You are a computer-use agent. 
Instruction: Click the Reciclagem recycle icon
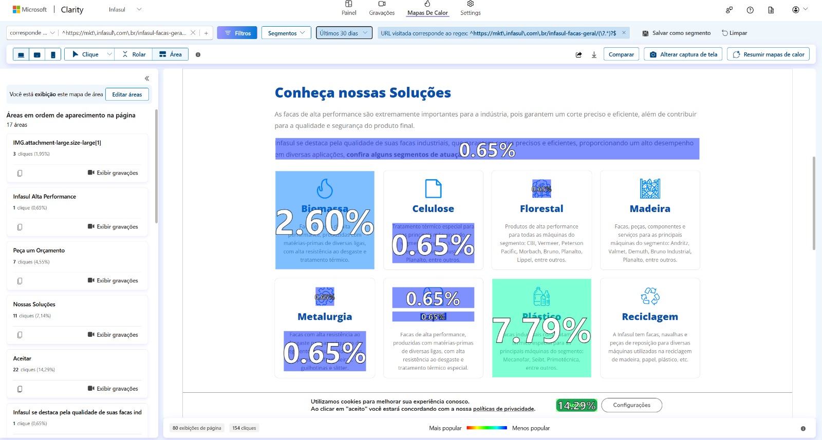pos(650,296)
